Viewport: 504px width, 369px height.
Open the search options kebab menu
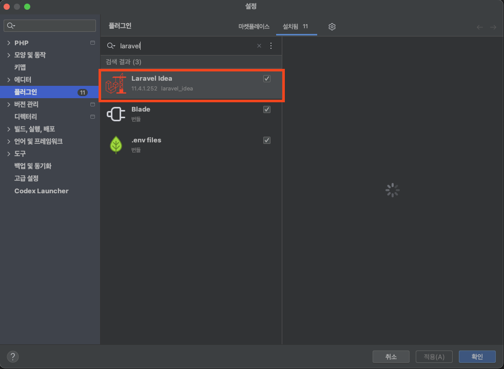270,46
